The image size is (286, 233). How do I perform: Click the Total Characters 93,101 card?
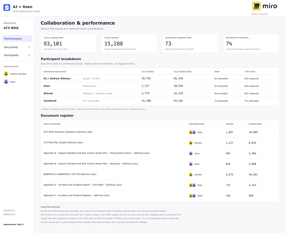(69, 43)
